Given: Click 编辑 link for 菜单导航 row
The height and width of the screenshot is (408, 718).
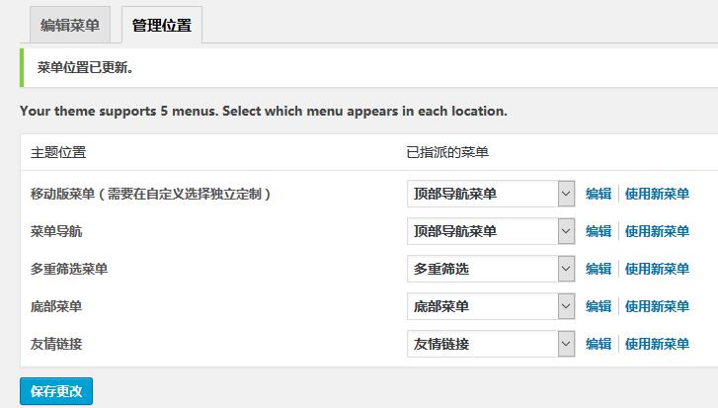Looking at the screenshot, I should click(598, 231).
